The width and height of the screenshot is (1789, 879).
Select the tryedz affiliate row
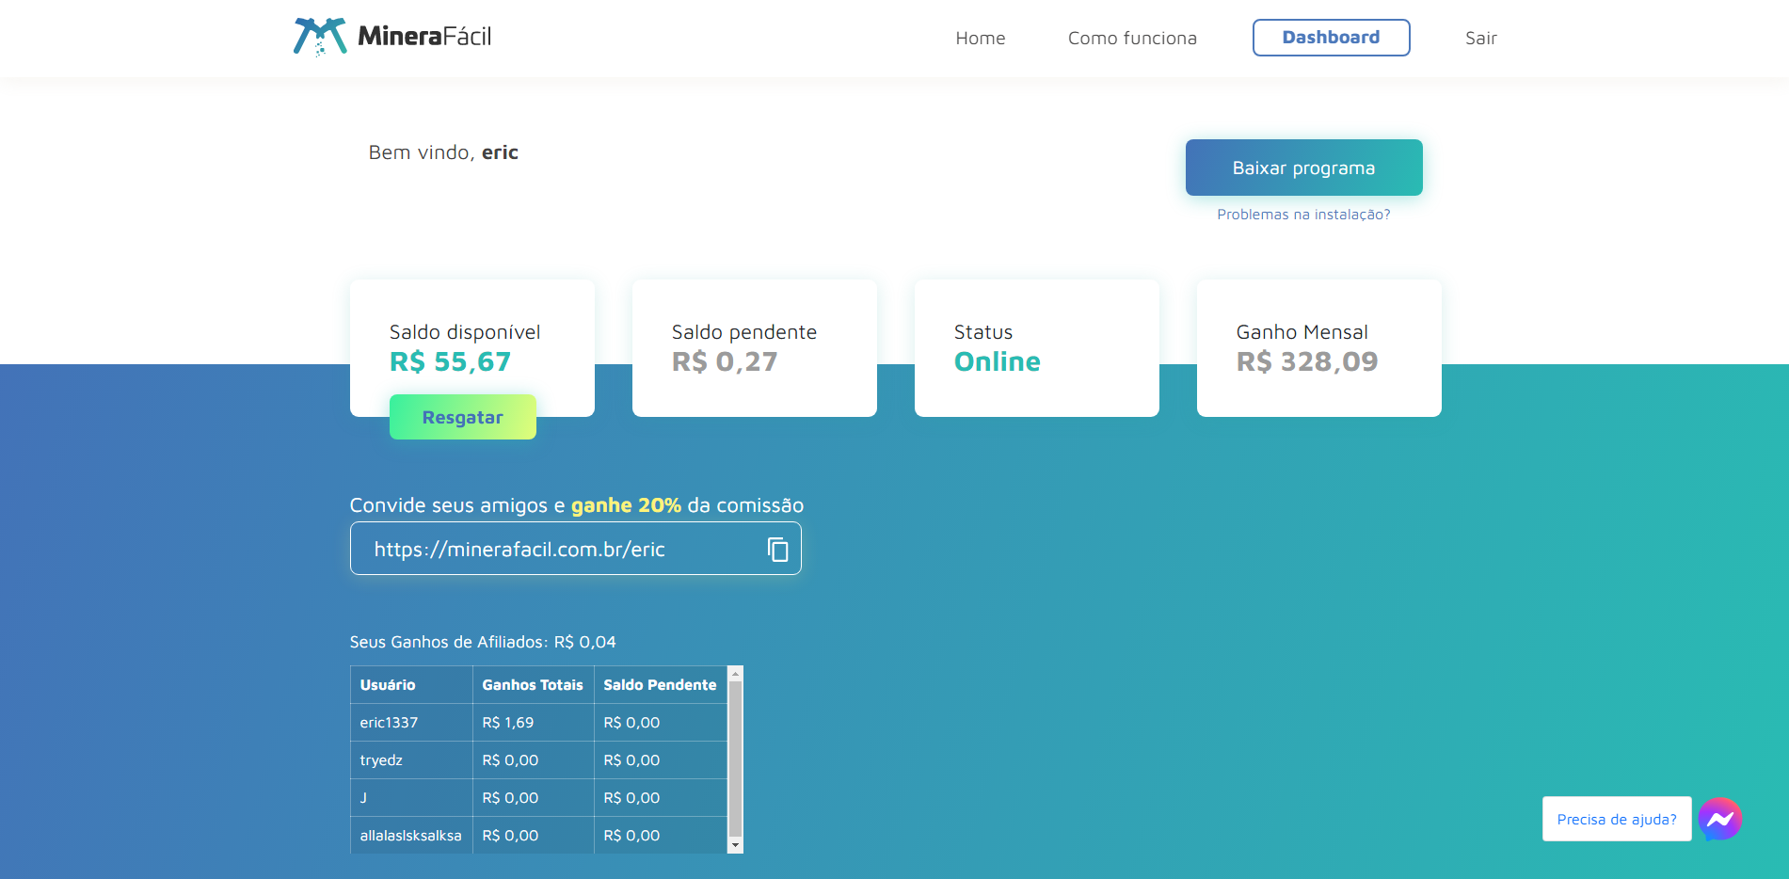point(538,760)
